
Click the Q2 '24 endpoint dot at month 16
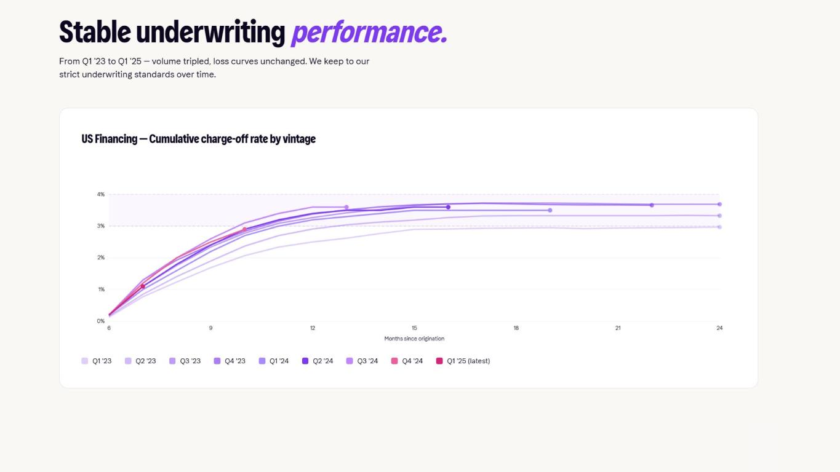click(x=448, y=207)
